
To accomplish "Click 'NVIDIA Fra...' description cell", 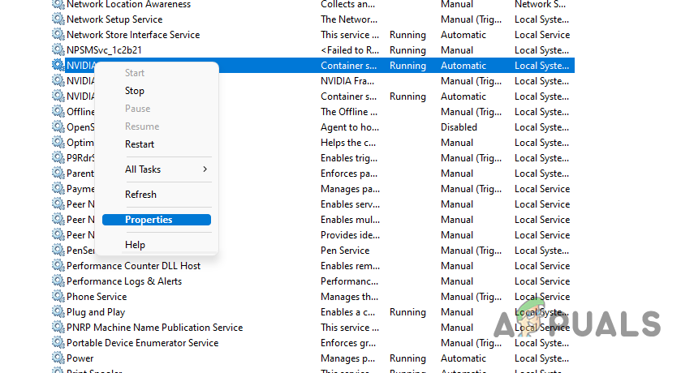I will coord(347,81).
